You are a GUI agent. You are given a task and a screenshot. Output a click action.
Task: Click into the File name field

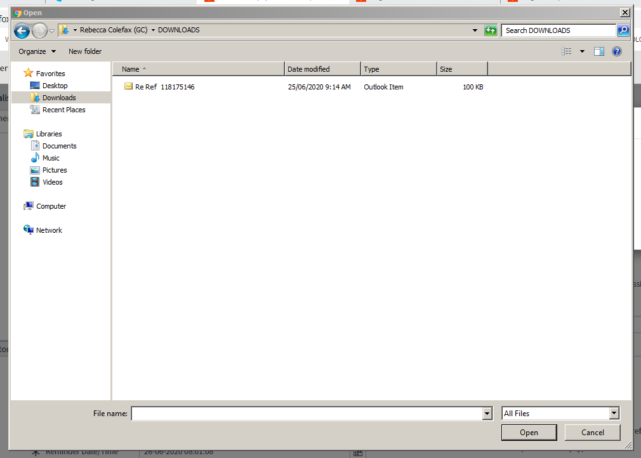[x=307, y=414]
